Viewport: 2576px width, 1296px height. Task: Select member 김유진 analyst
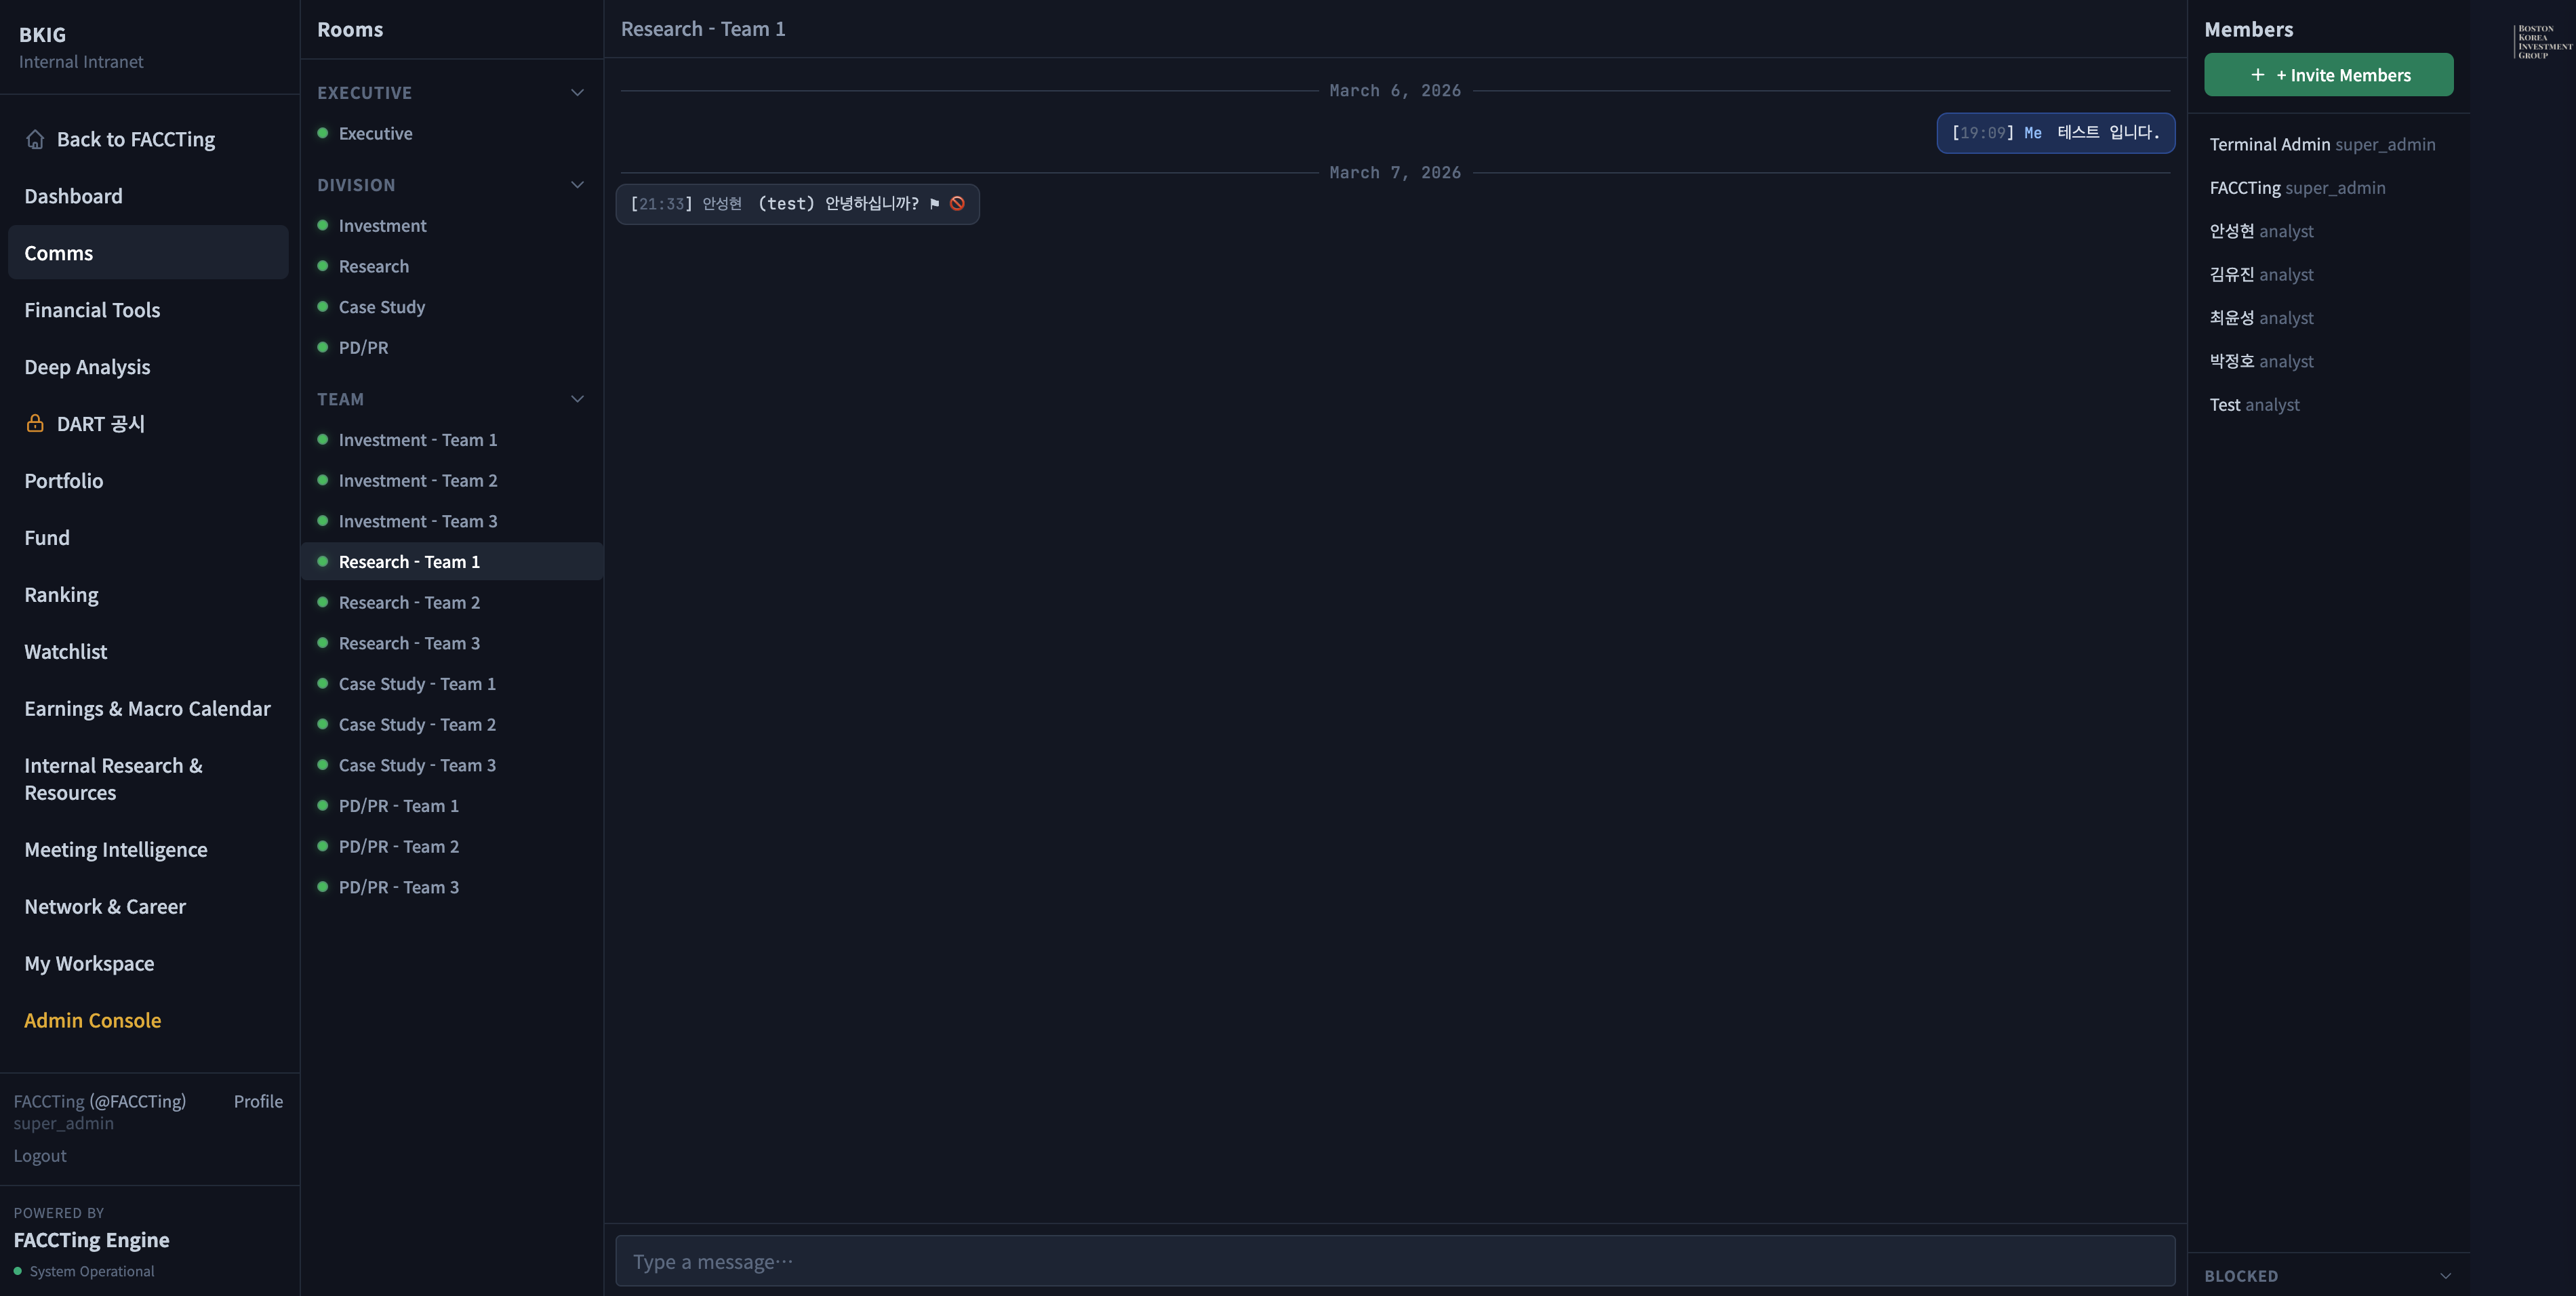(x=2261, y=275)
